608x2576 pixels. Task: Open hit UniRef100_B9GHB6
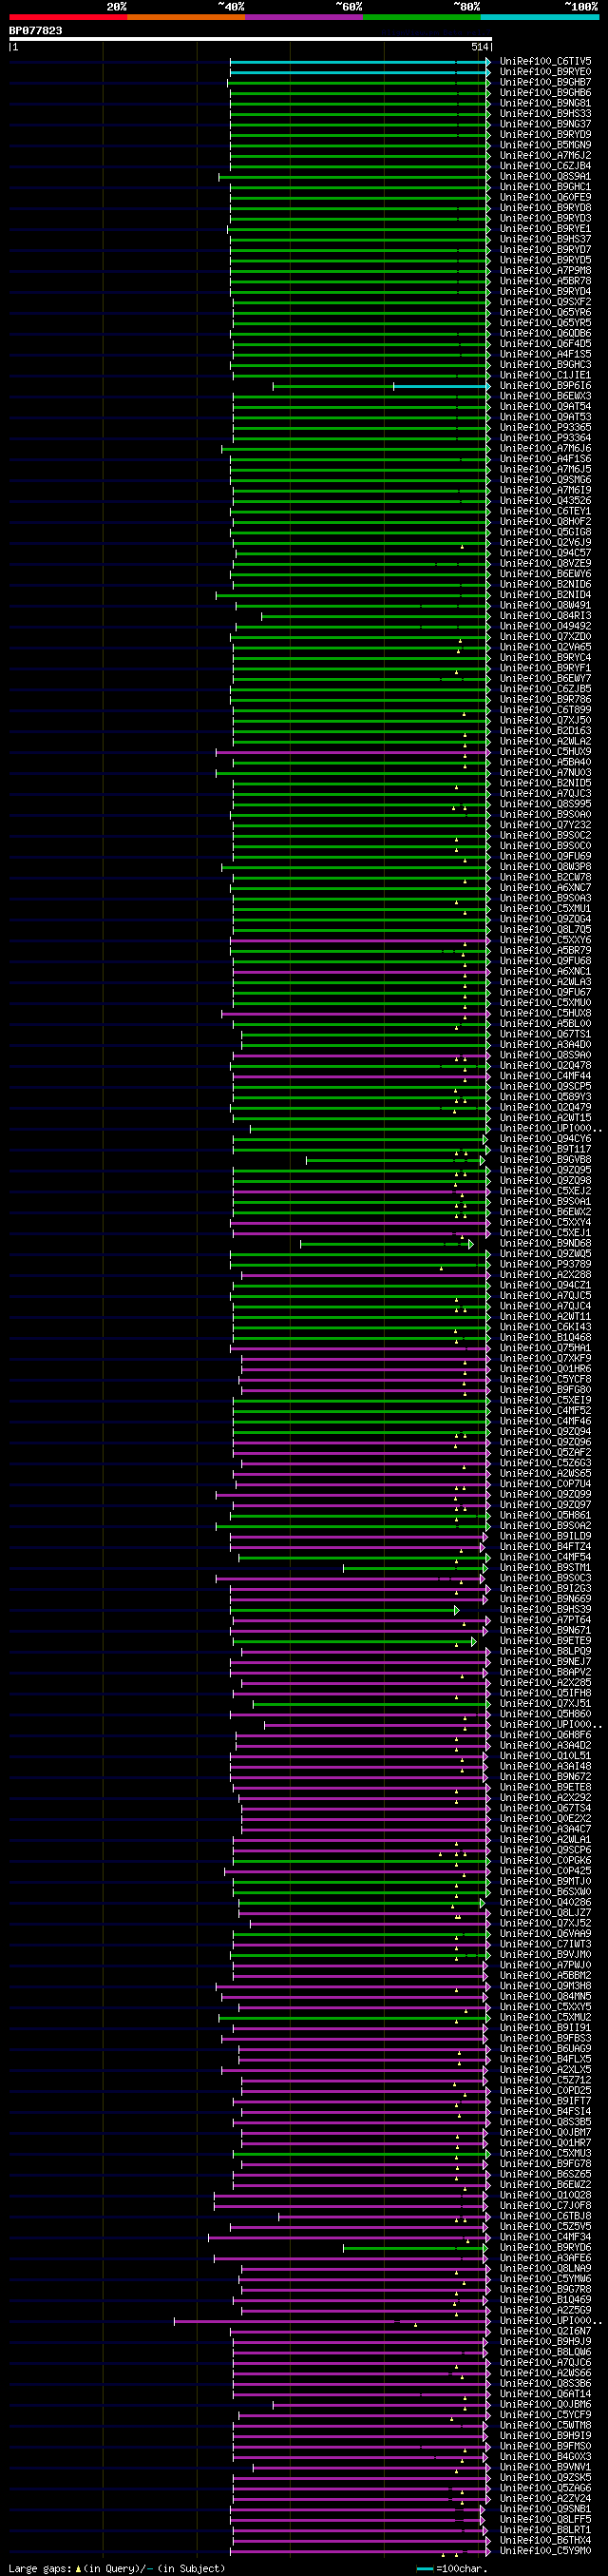pyautogui.click(x=545, y=93)
